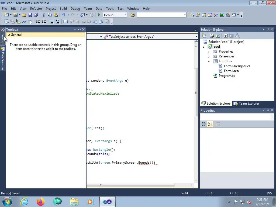The width and height of the screenshot is (276, 207).
Task: Click Solution Explorer's Properties toolbar icon
Action: tap(204, 36)
